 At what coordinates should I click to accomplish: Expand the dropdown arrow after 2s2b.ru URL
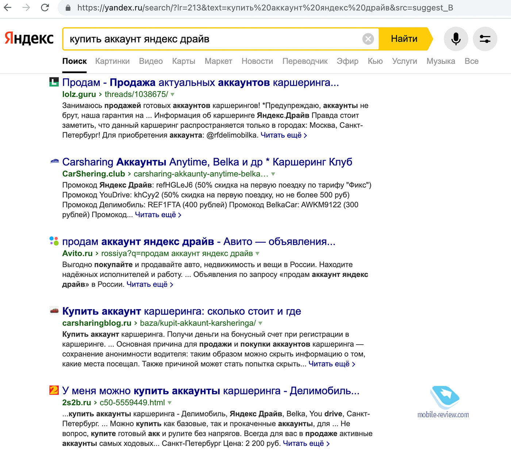170,403
